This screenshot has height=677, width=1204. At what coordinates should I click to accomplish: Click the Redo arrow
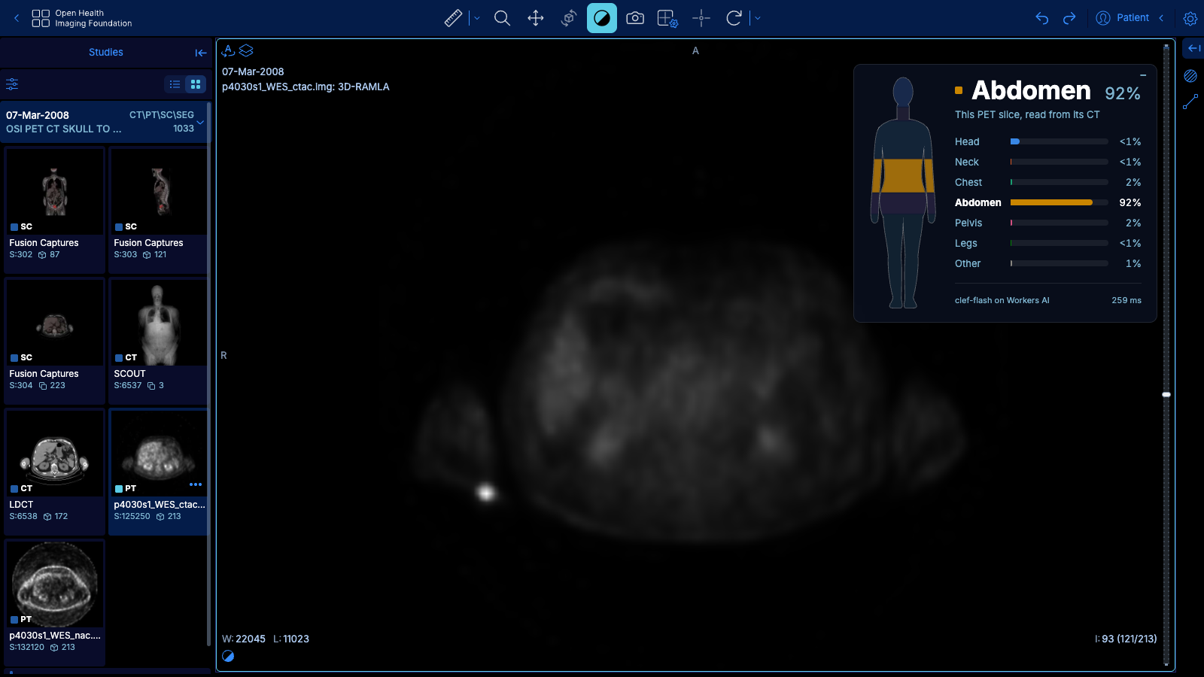coord(1069,18)
